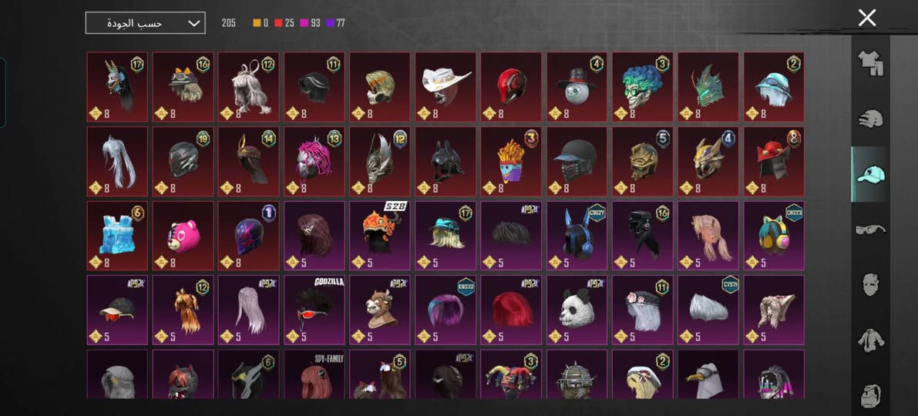
Task: Open the jacket category icon in sidebar
Action: click(870, 340)
